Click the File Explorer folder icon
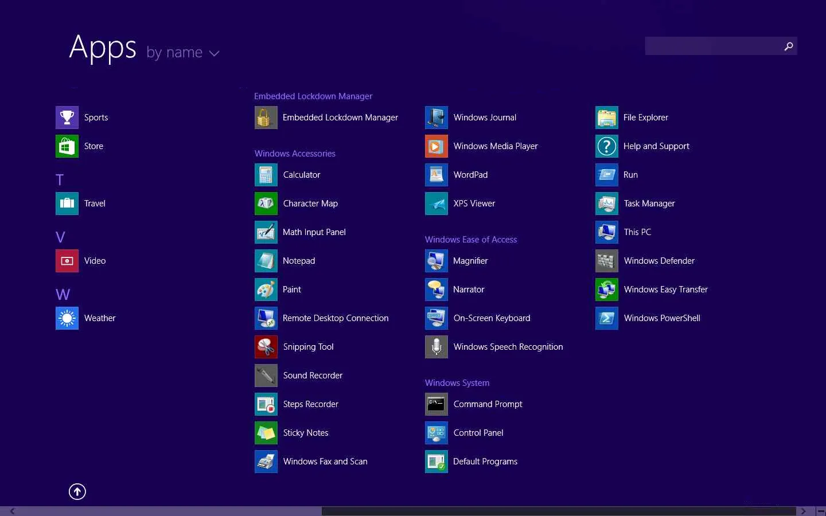The width and height of the screenshot is (826, 516). coord(607,118)
